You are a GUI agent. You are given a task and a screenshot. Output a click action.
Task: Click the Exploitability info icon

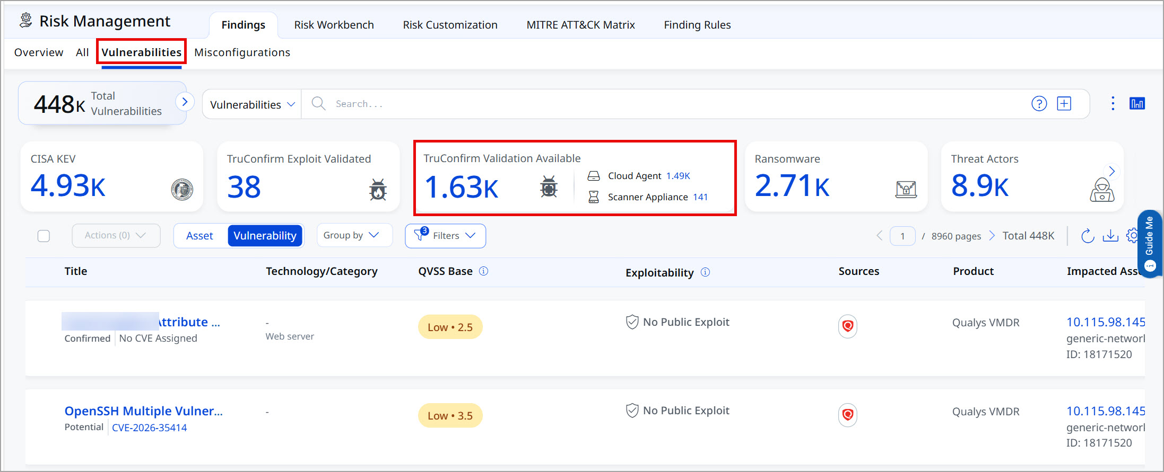click(x=705, y=272)
